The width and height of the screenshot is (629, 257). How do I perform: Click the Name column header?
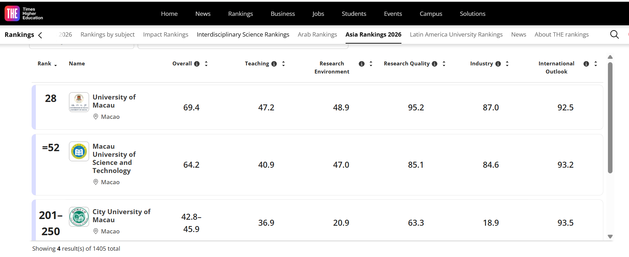pyautogui.click(x=77, y=64)
